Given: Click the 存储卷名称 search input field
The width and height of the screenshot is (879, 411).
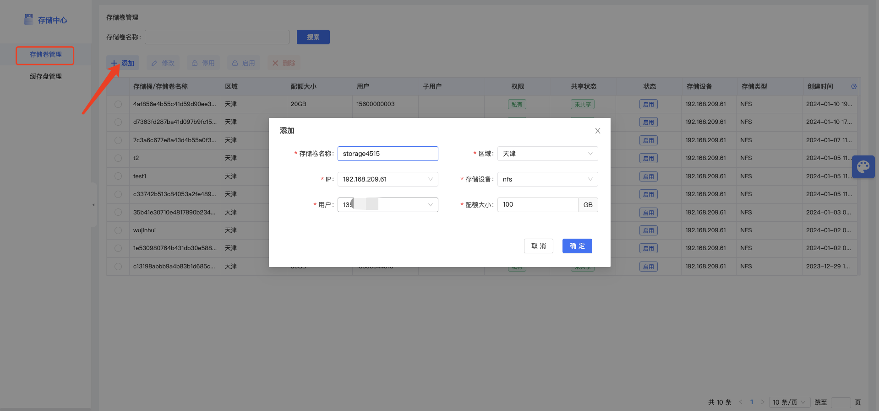Looking at the screenshot, I should 217,37.
